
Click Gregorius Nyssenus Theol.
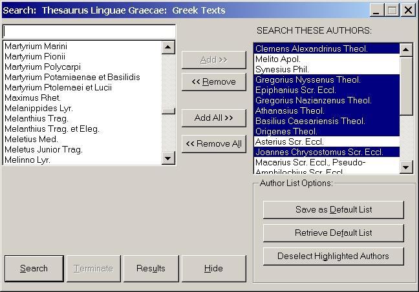point(327,80)
